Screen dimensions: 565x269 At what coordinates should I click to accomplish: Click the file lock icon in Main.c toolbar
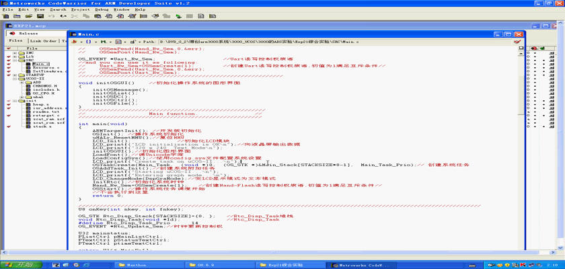[x=133, y=42]
